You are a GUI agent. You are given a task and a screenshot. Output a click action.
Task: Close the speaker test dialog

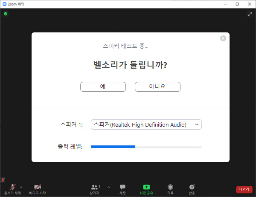(x=223, y=38)
